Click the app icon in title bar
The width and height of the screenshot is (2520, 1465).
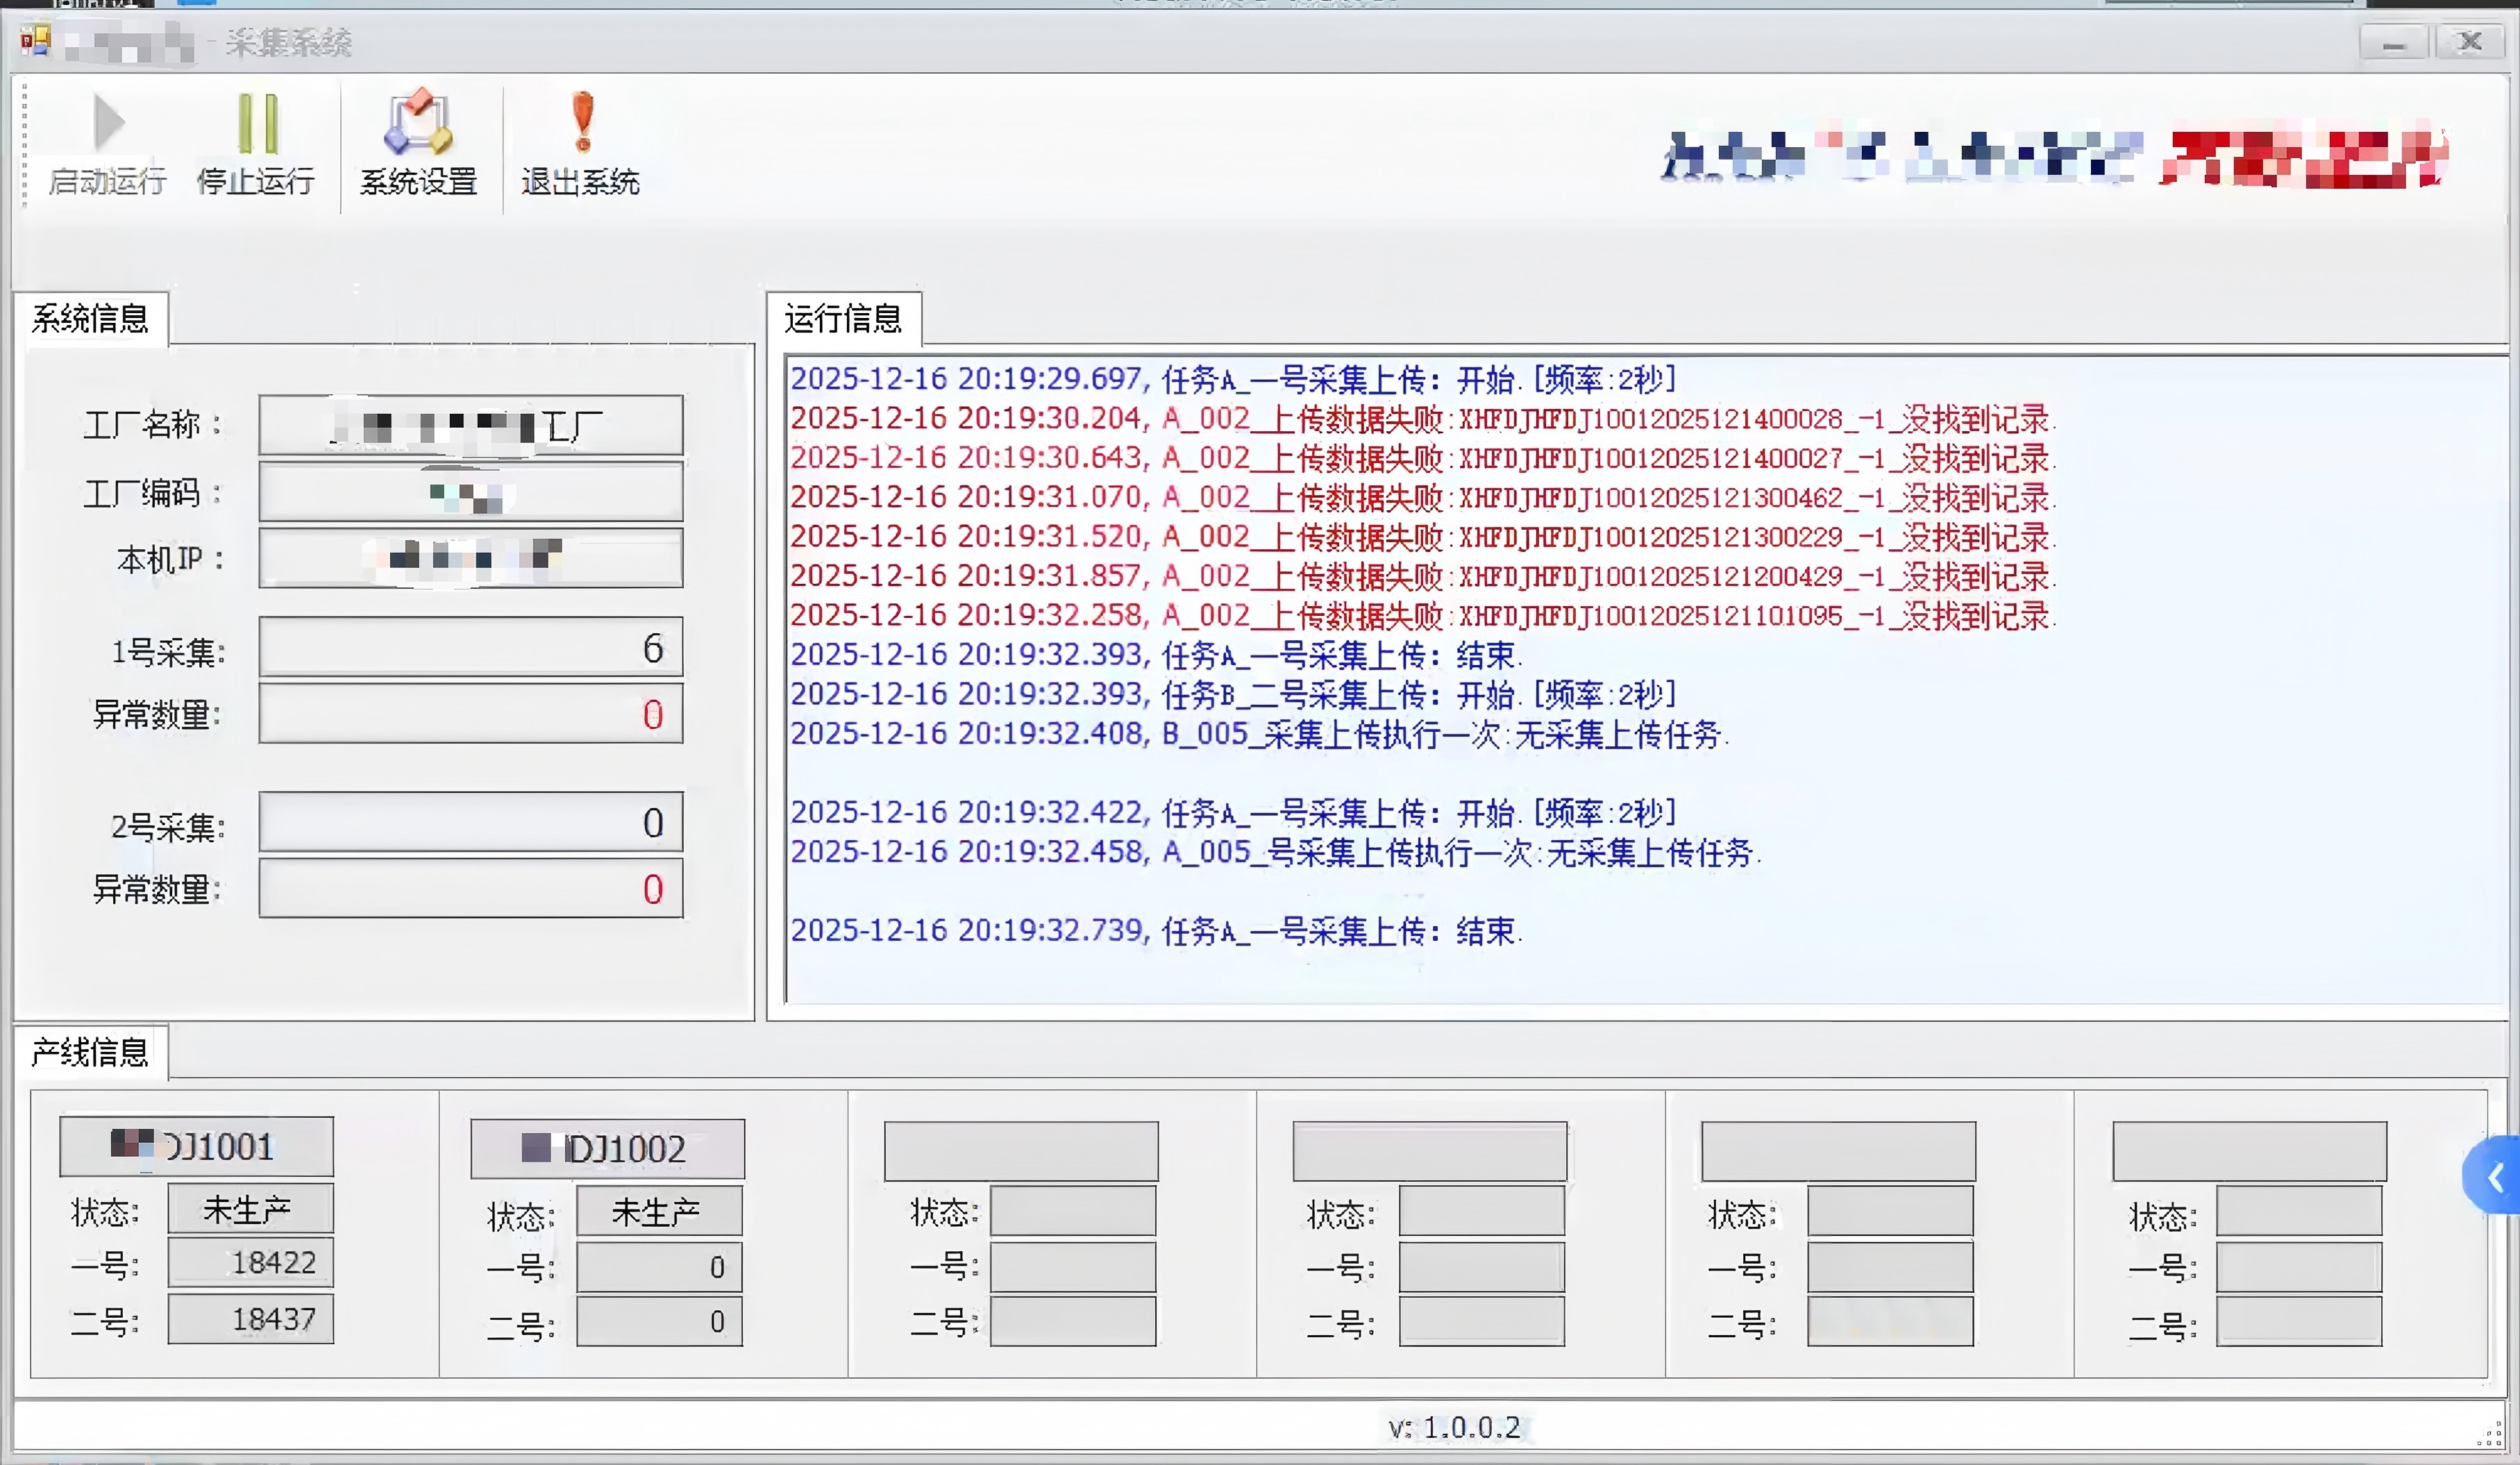point(35,41)
